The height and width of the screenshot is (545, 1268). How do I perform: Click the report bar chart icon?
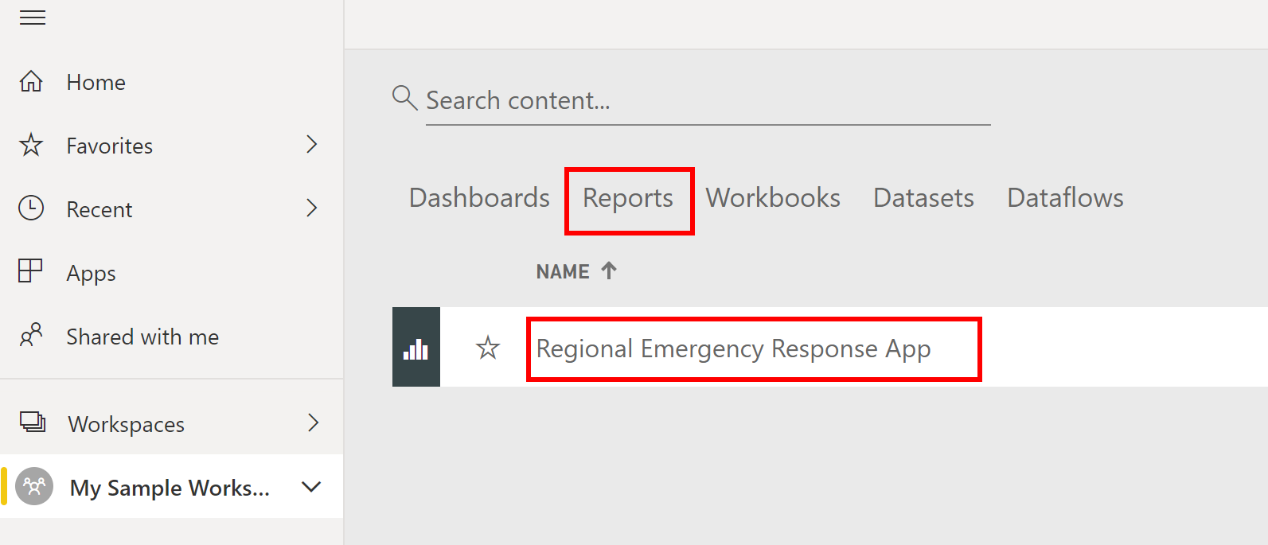(416, 347)
